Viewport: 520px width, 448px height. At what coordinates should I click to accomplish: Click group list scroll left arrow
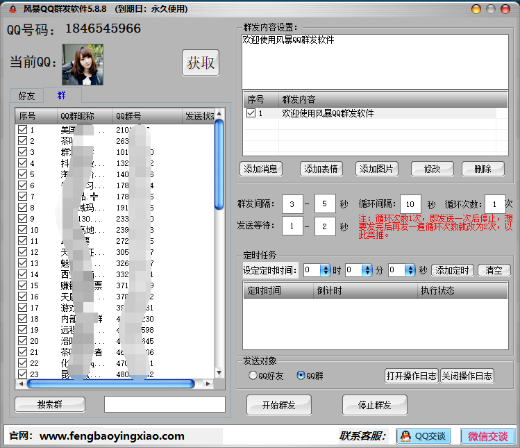point(21,384)
